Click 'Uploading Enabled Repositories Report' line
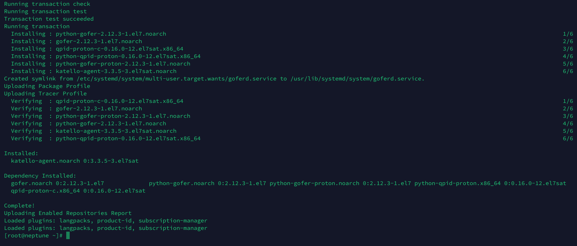 (68, 213)
